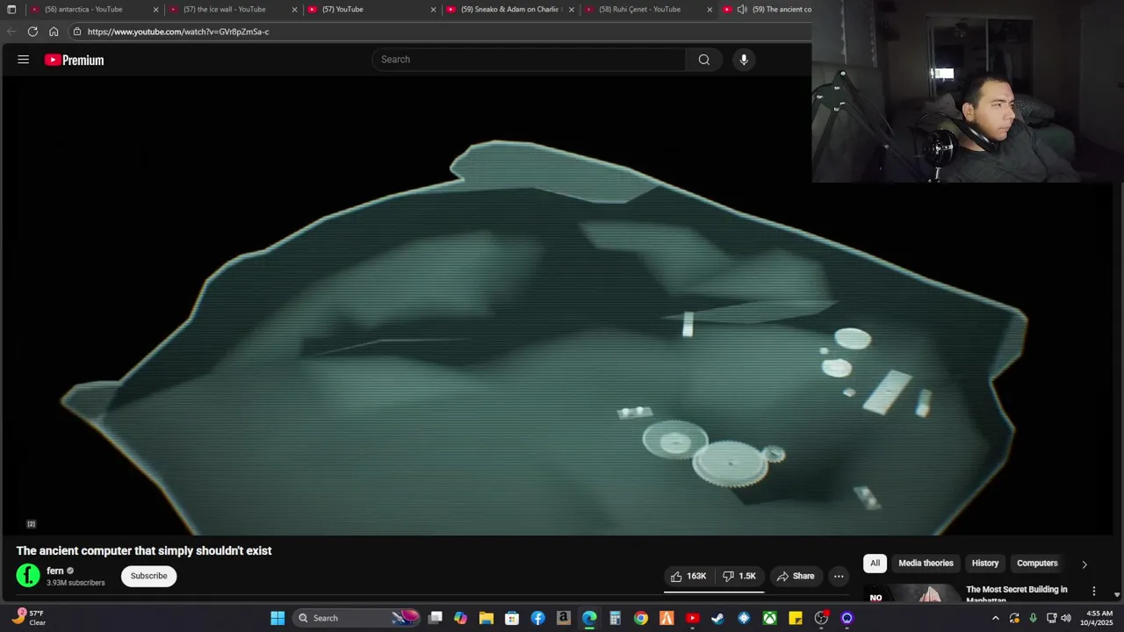Share the video
The width and height of the screenshot is (1124, 632).
tap(796, 576)
